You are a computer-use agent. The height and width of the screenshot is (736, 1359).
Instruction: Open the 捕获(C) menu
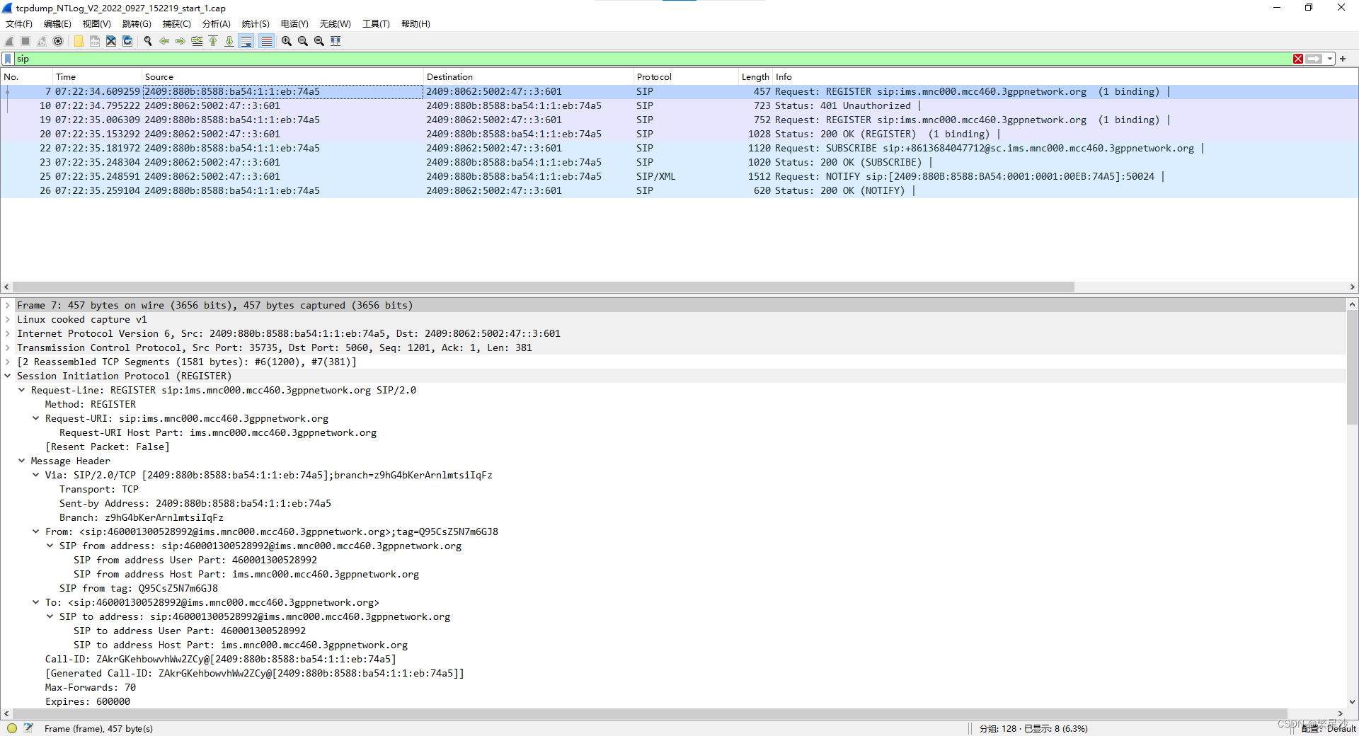pos(176,24)
